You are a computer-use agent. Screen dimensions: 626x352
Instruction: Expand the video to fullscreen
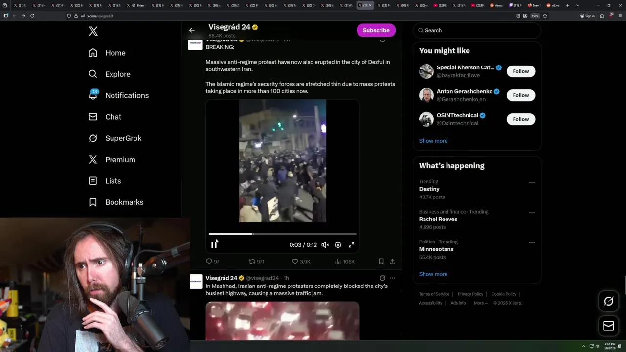pos(351,245)
